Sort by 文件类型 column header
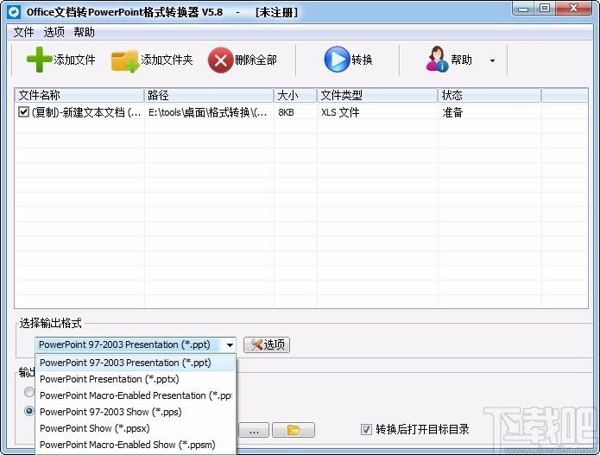This screenshot has height=455, width=600. tap(377, 95)
